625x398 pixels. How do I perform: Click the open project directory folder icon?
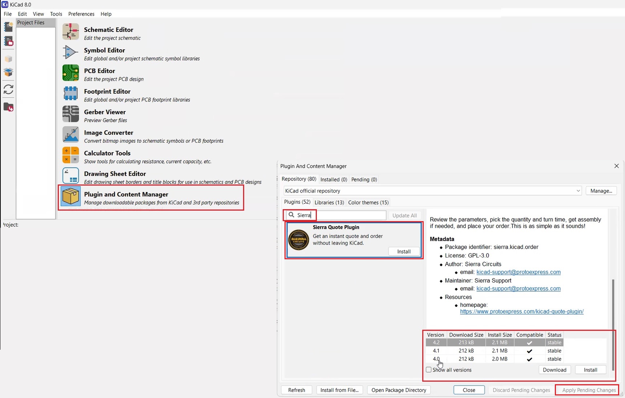pos(8,107)
